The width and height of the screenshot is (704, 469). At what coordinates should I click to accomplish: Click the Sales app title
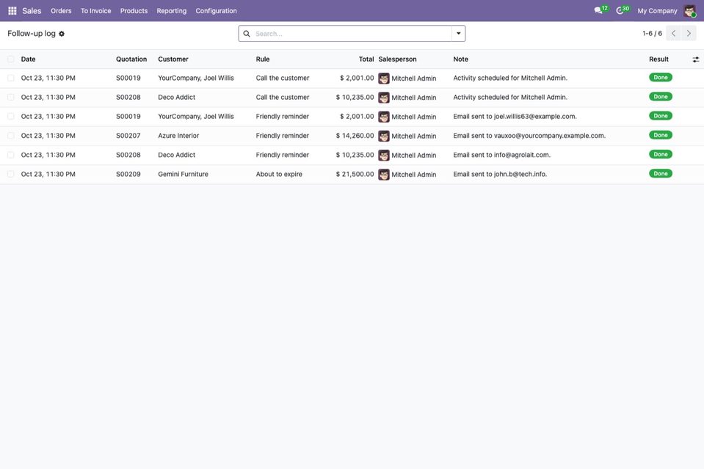pyautogui.click(x=32, y=11)
